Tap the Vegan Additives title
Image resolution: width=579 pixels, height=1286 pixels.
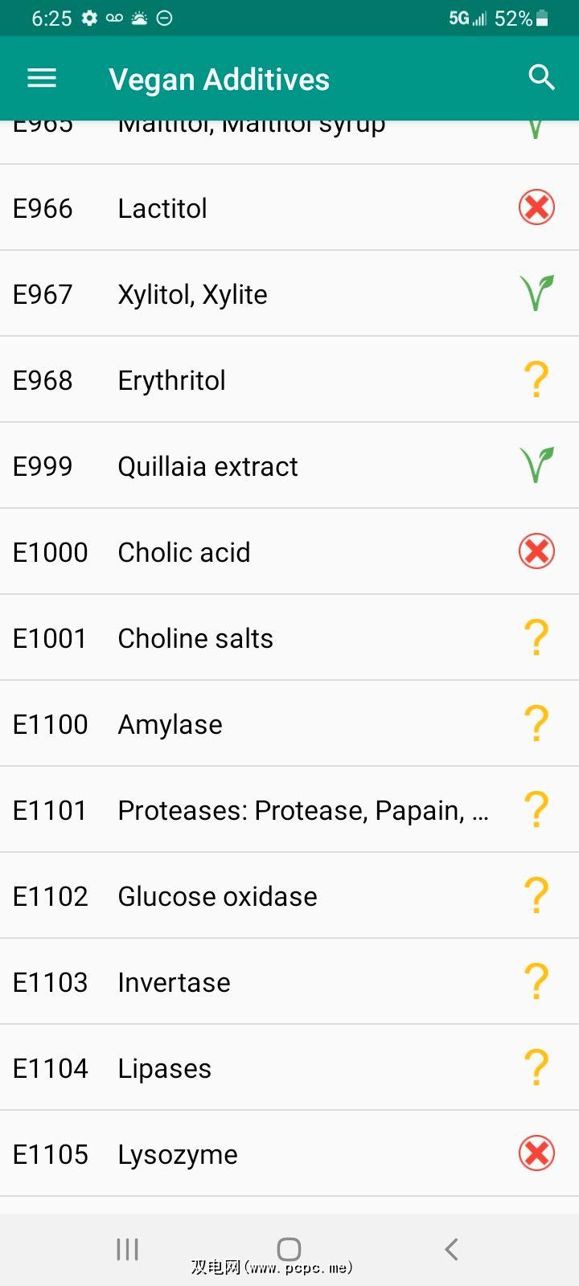pyautogui.click(x=219, y=80)
